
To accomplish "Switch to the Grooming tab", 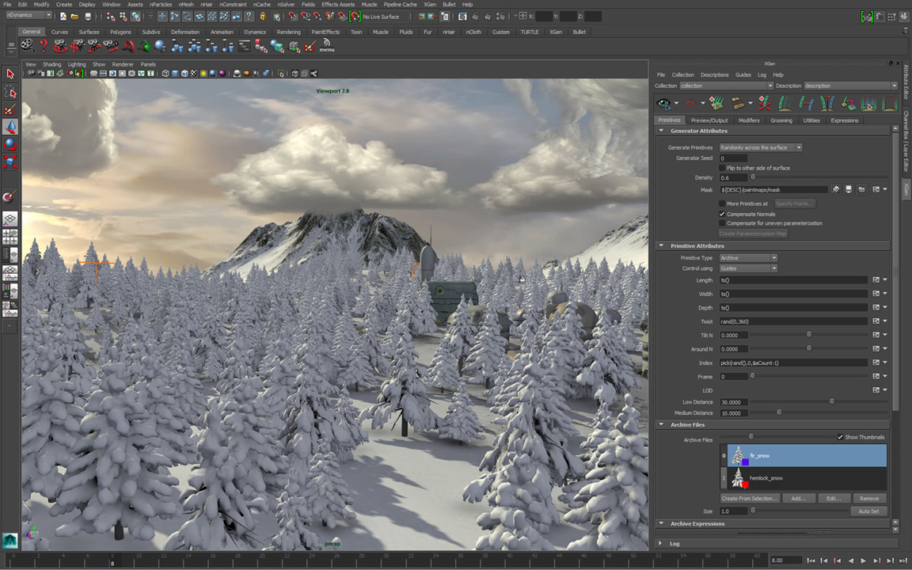I will click(x=781, y=120).
